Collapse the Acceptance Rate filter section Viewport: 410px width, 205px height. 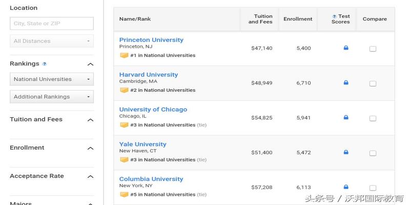click(90, 177)
